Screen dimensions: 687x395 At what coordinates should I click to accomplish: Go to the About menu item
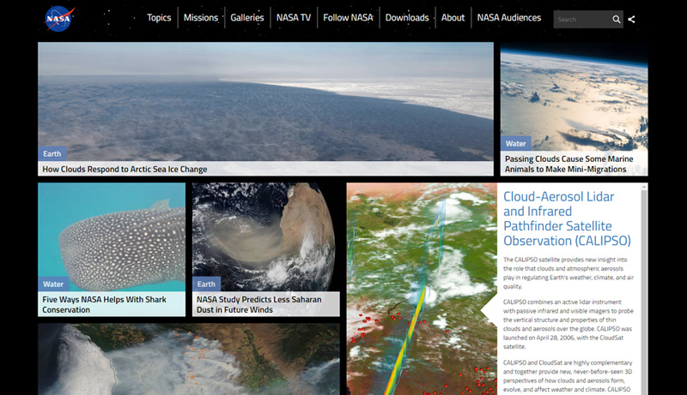453,18
